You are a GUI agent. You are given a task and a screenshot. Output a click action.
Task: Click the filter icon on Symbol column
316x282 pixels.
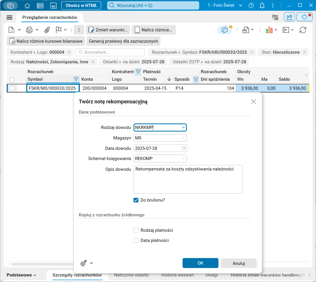click(x=76, y=79)
